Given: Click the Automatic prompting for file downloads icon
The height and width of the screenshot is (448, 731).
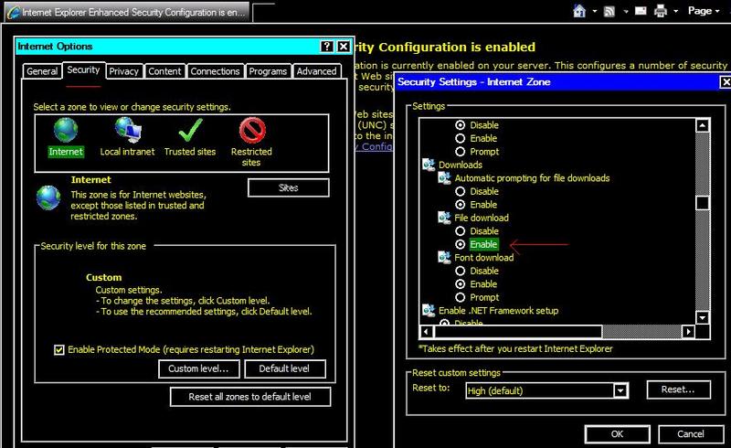Looking at the screenshot, I should (x=444, y=177).
